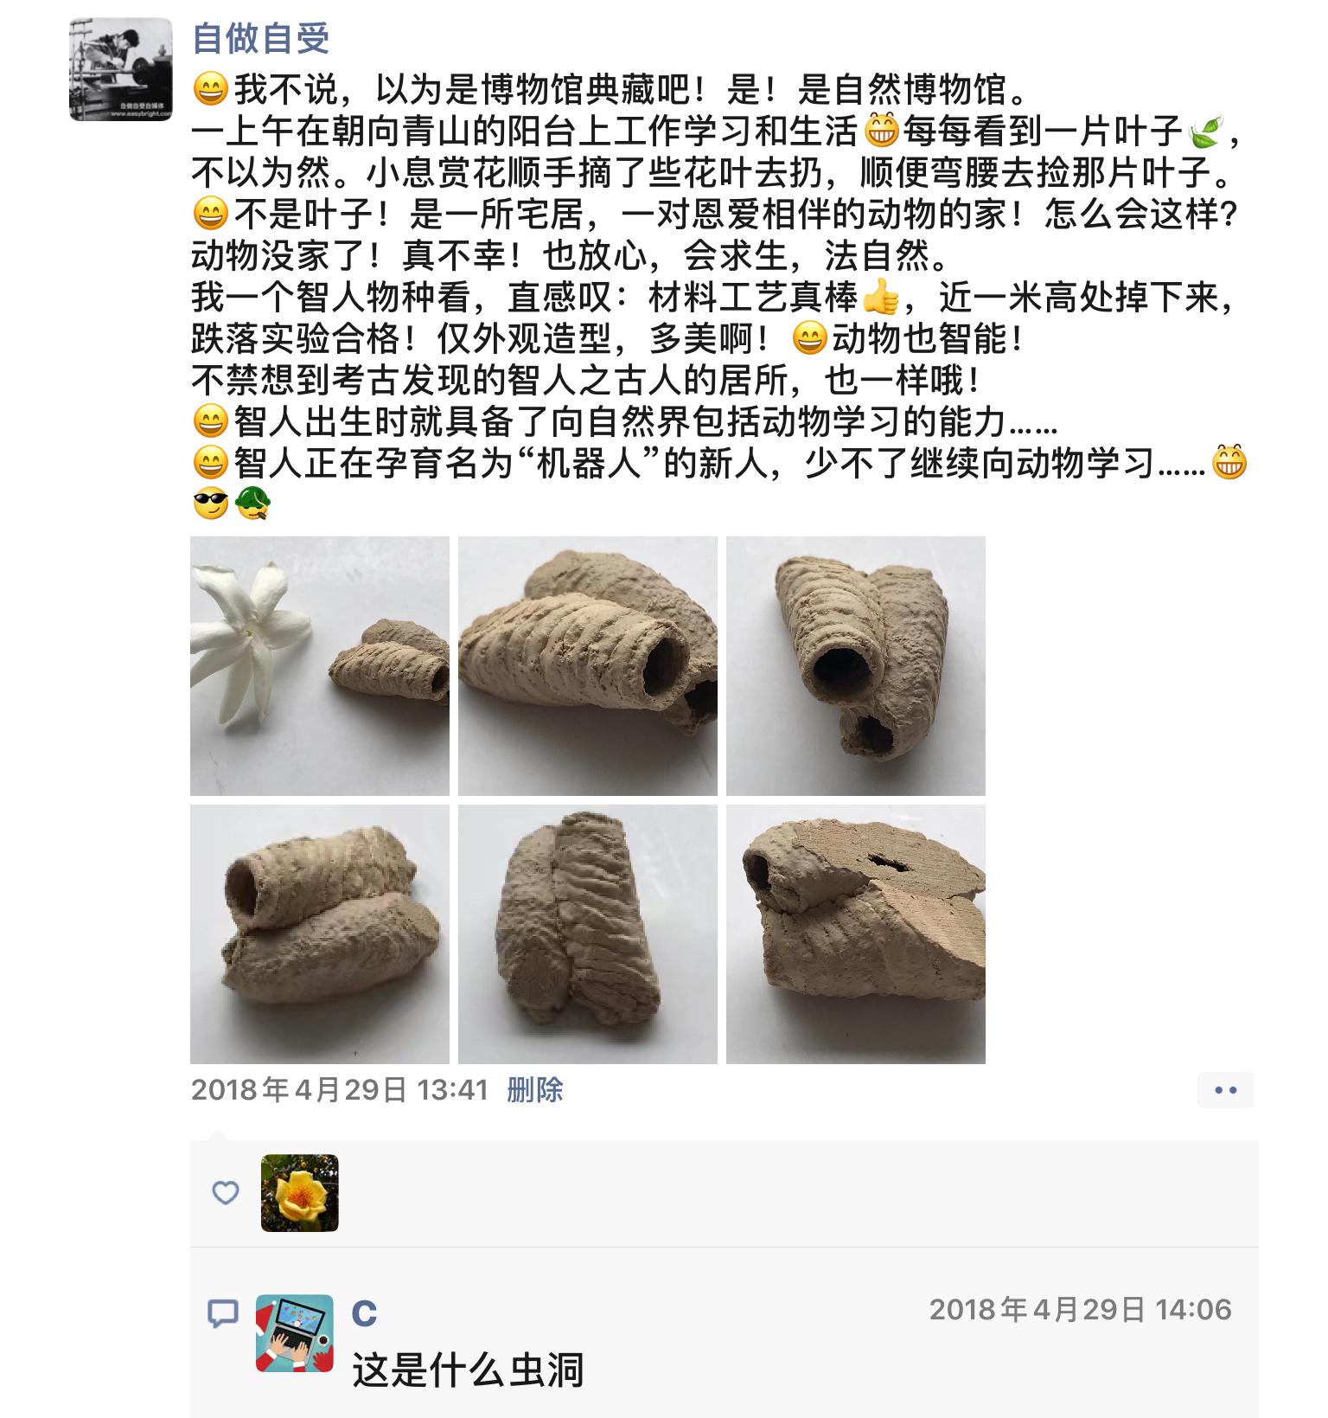View the fourth photo in second row
Screen dimensions: 1328x1418
tap(320, 934)
